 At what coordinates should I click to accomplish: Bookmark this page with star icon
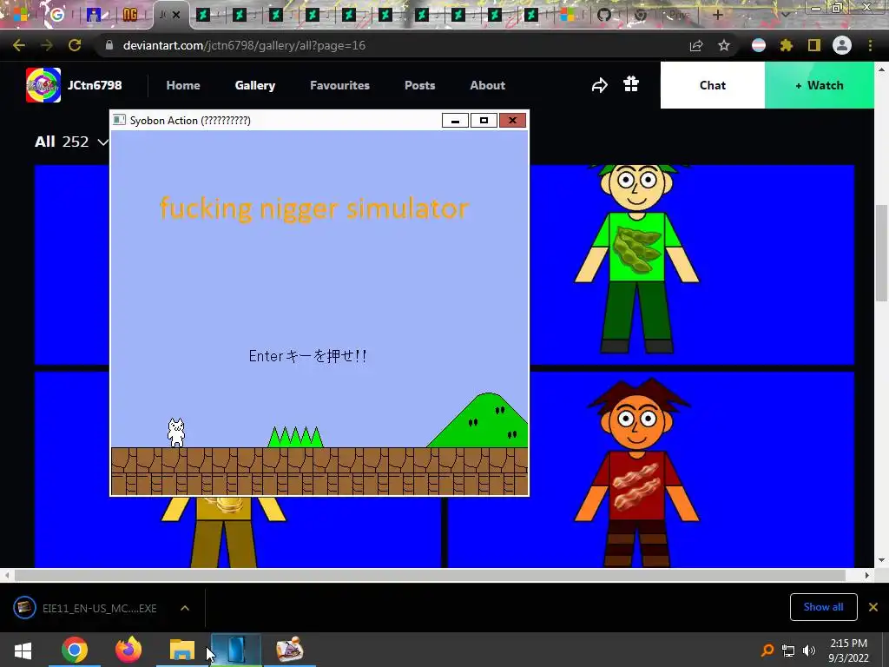(724, 45)
